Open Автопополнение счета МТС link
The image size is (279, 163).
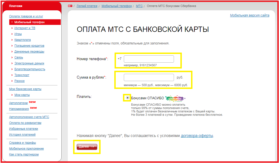click(29, 117)
